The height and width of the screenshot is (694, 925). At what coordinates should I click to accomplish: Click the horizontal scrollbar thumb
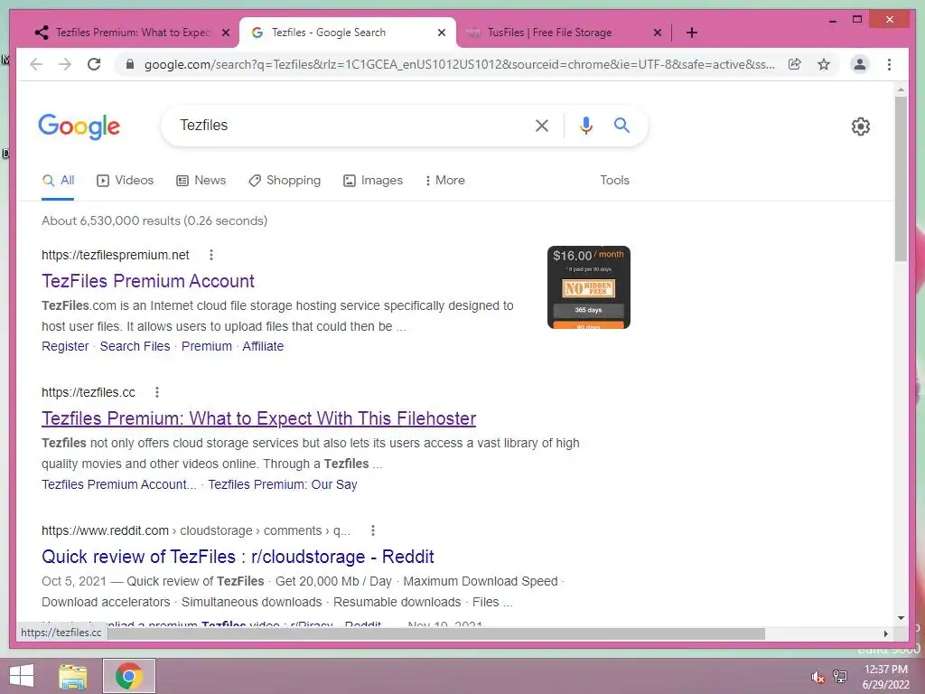pos(436,633)
